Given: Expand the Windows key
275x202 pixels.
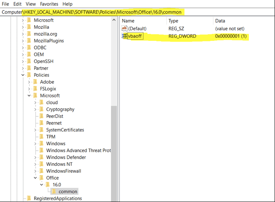Looking at the screenshot, I should click(x=35, y=144).
